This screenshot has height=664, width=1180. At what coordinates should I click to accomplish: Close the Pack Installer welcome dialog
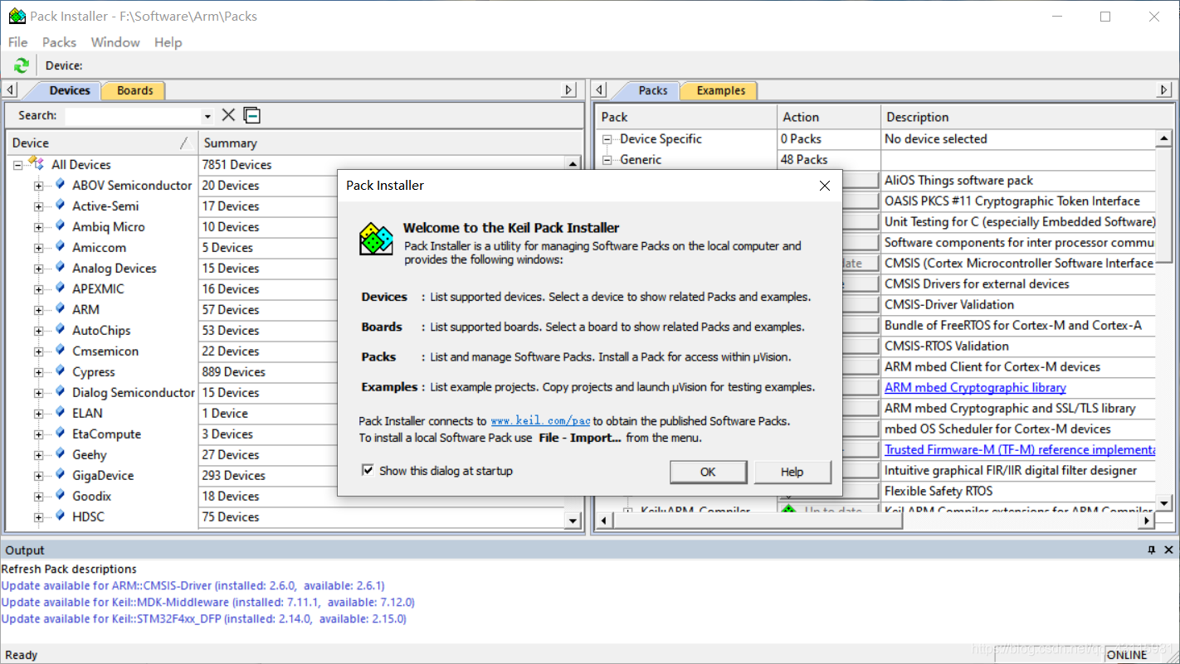coord(824,186)
